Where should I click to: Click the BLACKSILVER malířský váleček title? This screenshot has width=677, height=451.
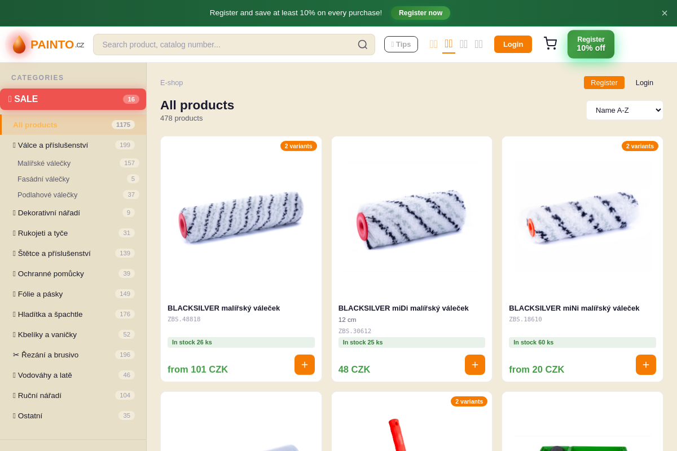(223, 308)
